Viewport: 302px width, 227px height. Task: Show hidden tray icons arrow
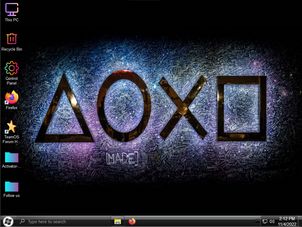point(257,221)
